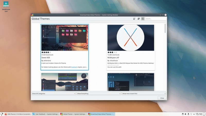This screenshot has height=116, width=206.
Task: Switch to details list view mode
Action: pos(134,19)
